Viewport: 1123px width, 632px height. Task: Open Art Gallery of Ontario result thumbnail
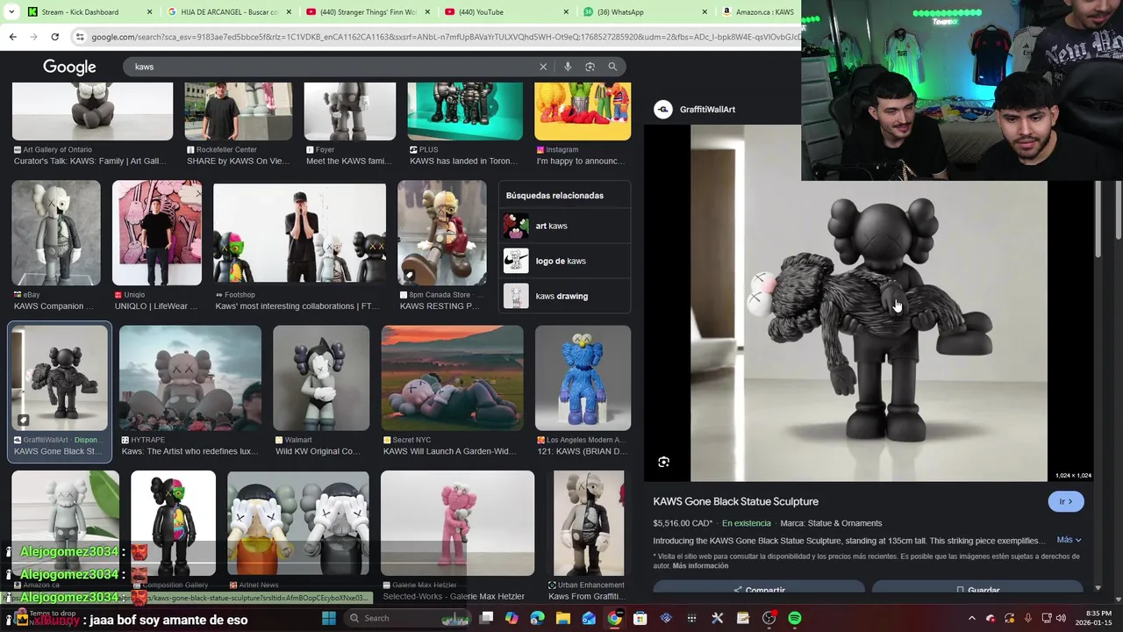click(x=92, y=111)
